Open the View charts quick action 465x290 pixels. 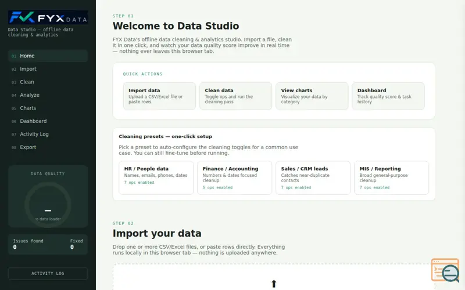click(x=312, y=96)
